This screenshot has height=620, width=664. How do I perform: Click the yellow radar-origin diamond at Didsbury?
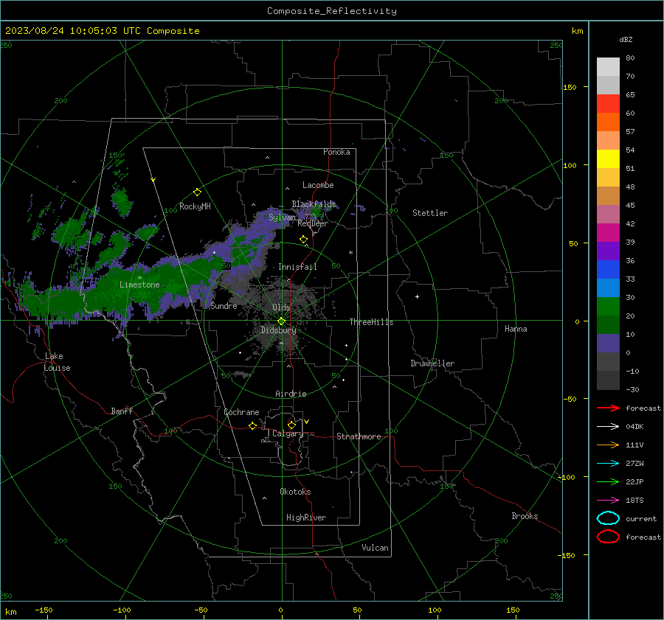click(x=281, y=321)
